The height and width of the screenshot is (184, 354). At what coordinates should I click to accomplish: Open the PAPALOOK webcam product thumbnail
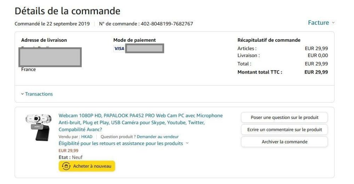click(x=38, y=127)
